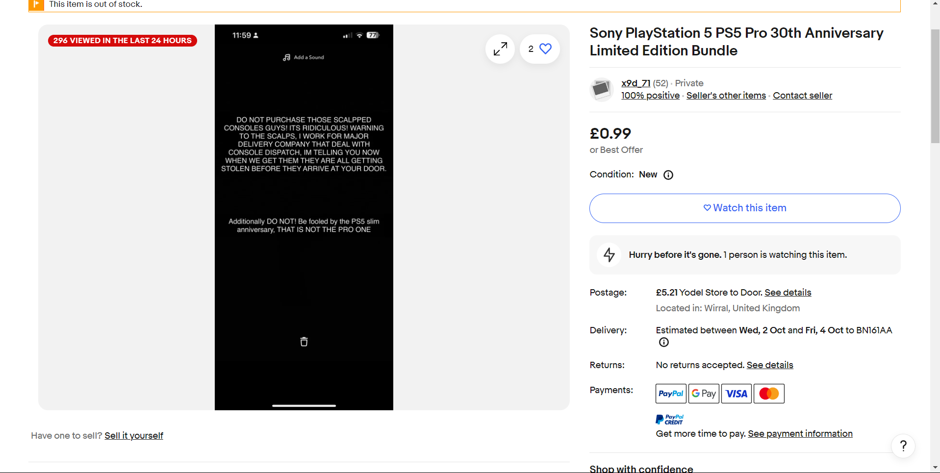This screenshot has height=473, width=940.
Task: Click the 'or Best Offer' text
Action: click(616, 150)
